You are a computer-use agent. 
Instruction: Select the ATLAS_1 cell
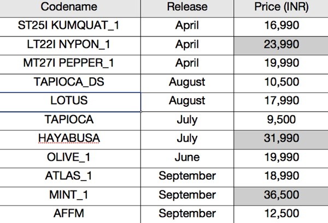[70, 177]
